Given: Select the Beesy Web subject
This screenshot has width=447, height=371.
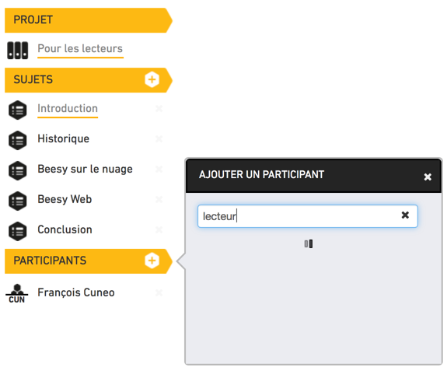Looking at the screenshot, I should tap(65, 199).
